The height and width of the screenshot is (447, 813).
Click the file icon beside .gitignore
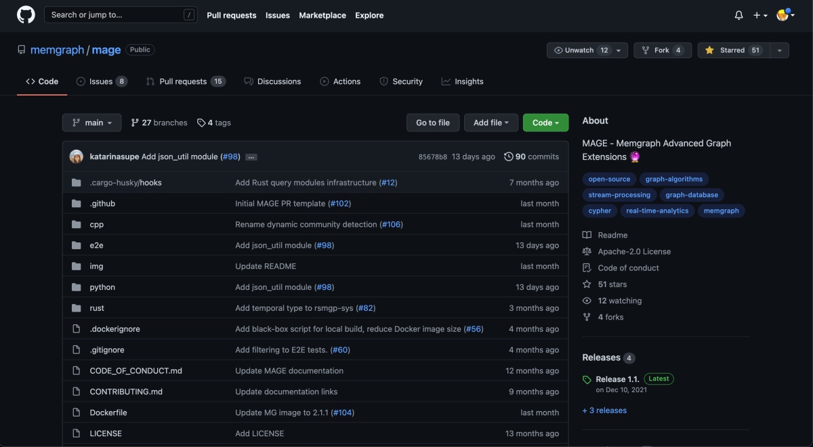point(76,349)
